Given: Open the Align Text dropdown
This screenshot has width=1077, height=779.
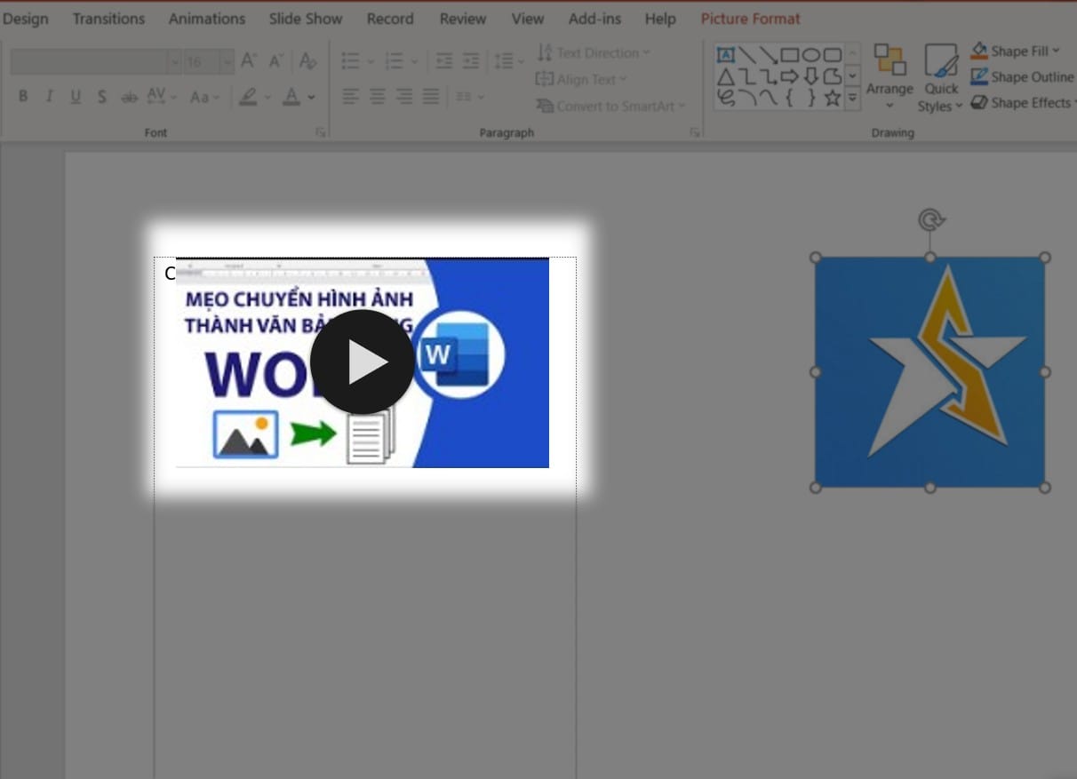Looking at the screenshot, I should point(581,79).
